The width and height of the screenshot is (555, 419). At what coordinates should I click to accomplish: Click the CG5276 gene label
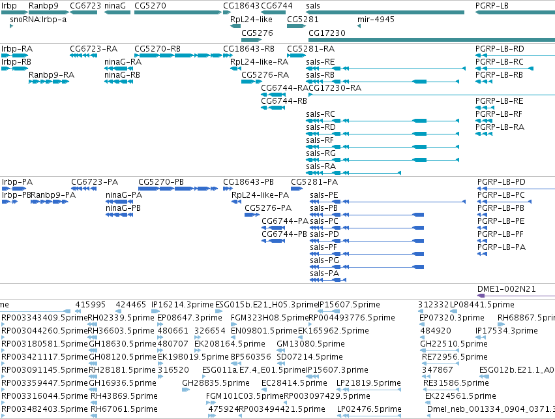pyautogui.click(x=258, y=33)
